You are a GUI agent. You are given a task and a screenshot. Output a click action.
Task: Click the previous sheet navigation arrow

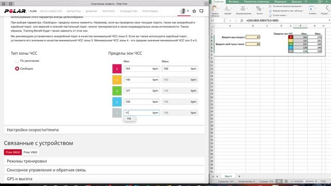tap(213, 176)
